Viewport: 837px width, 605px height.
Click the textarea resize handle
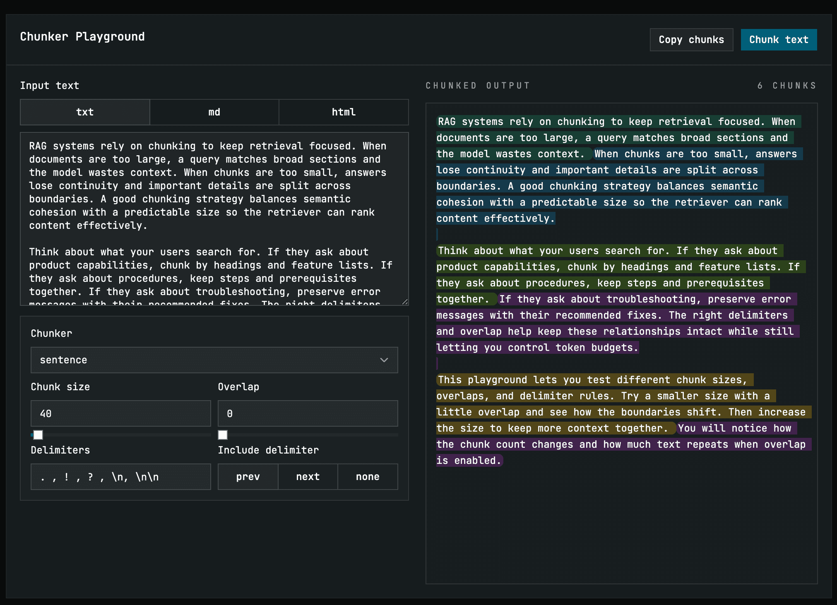pos(405,302)
